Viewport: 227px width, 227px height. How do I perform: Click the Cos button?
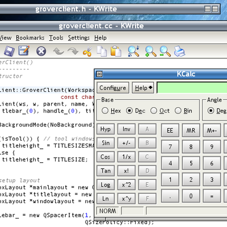pyautogui.click(x=106, y=157)
